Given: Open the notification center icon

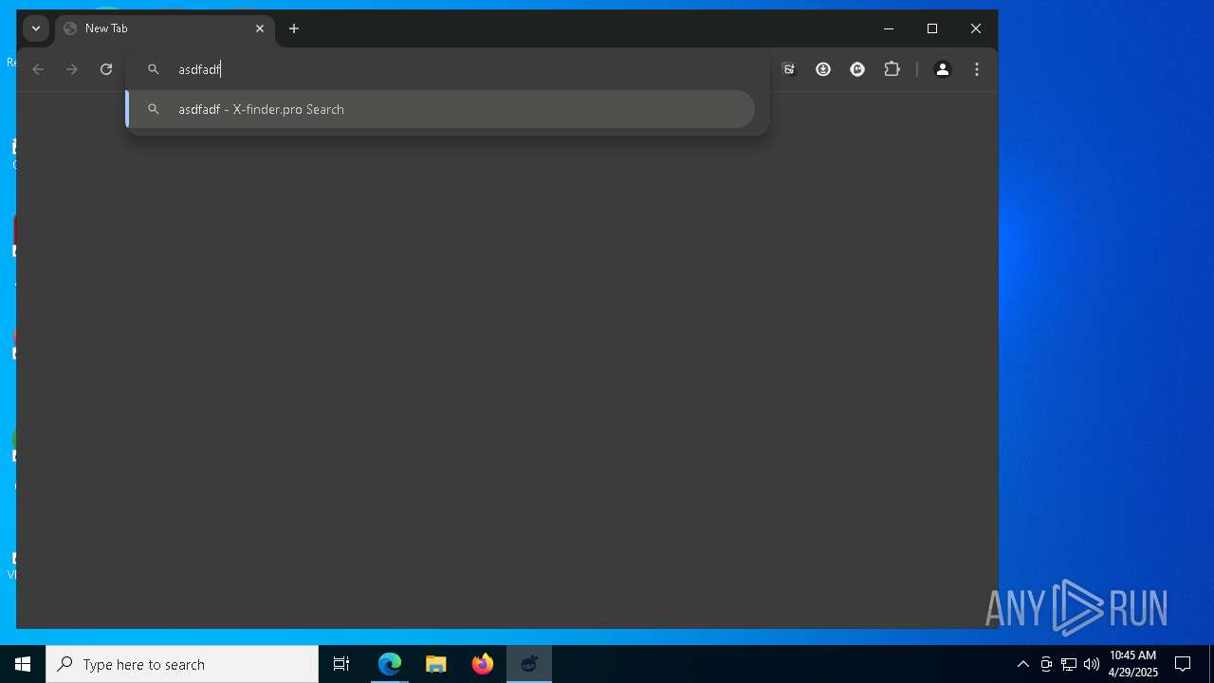Looking at the screenshot, I should 1184,664.
